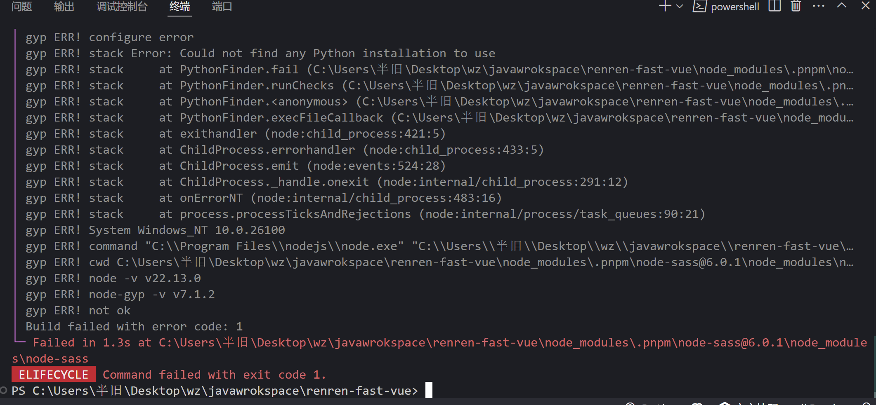Split the terminal pane

pyautogui.click(x=774, y=6)
